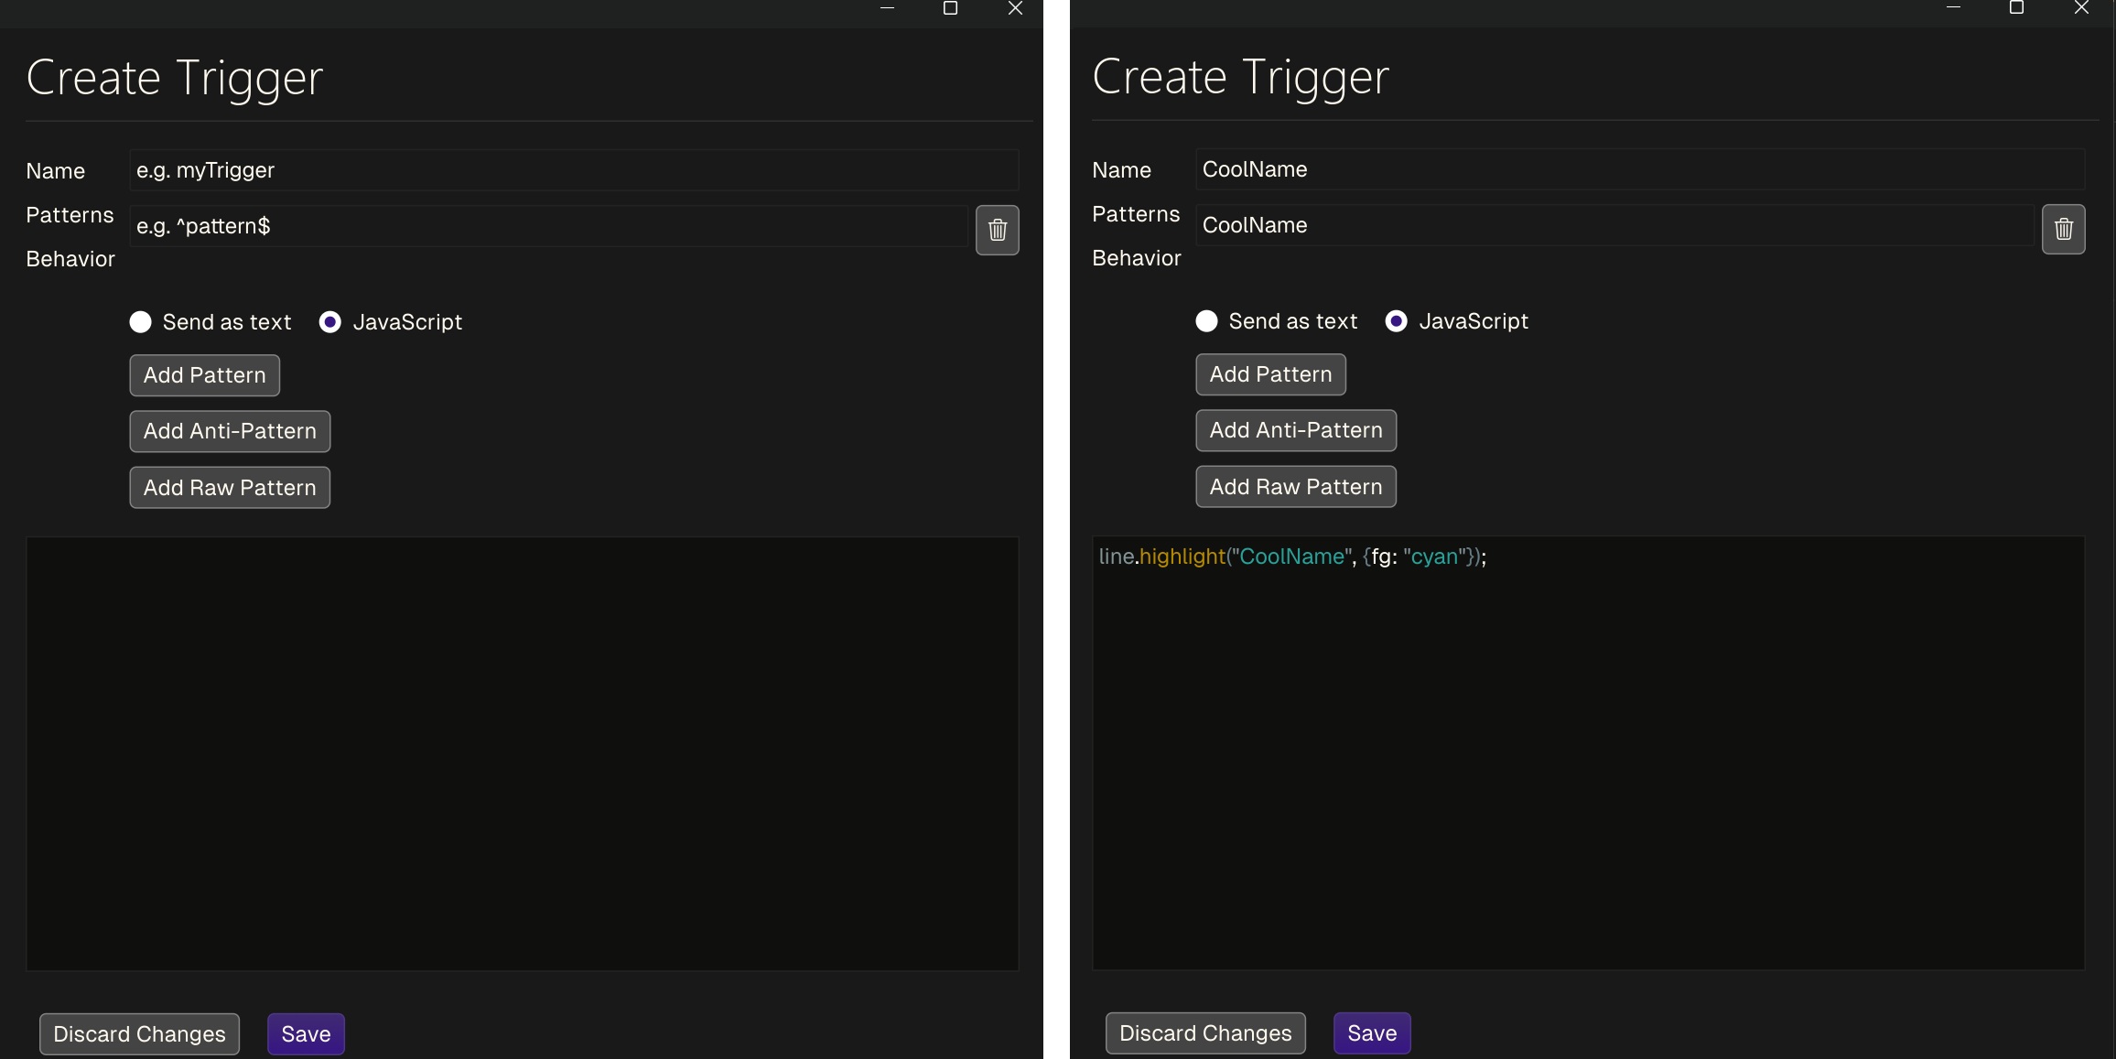Delete the empty pattern in left window
Screen dimensions: 2116x1059
(997, 230)
